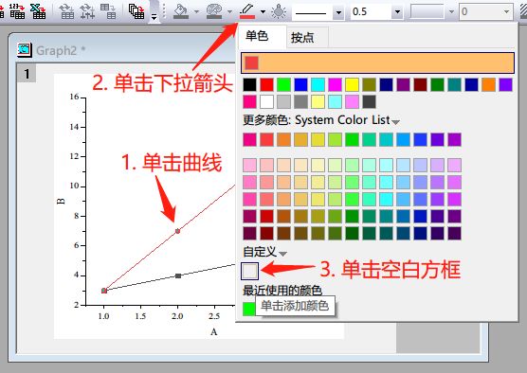Click the current color preview bar
The height and width of the screenshot is (373, 527).
(377, 62)
